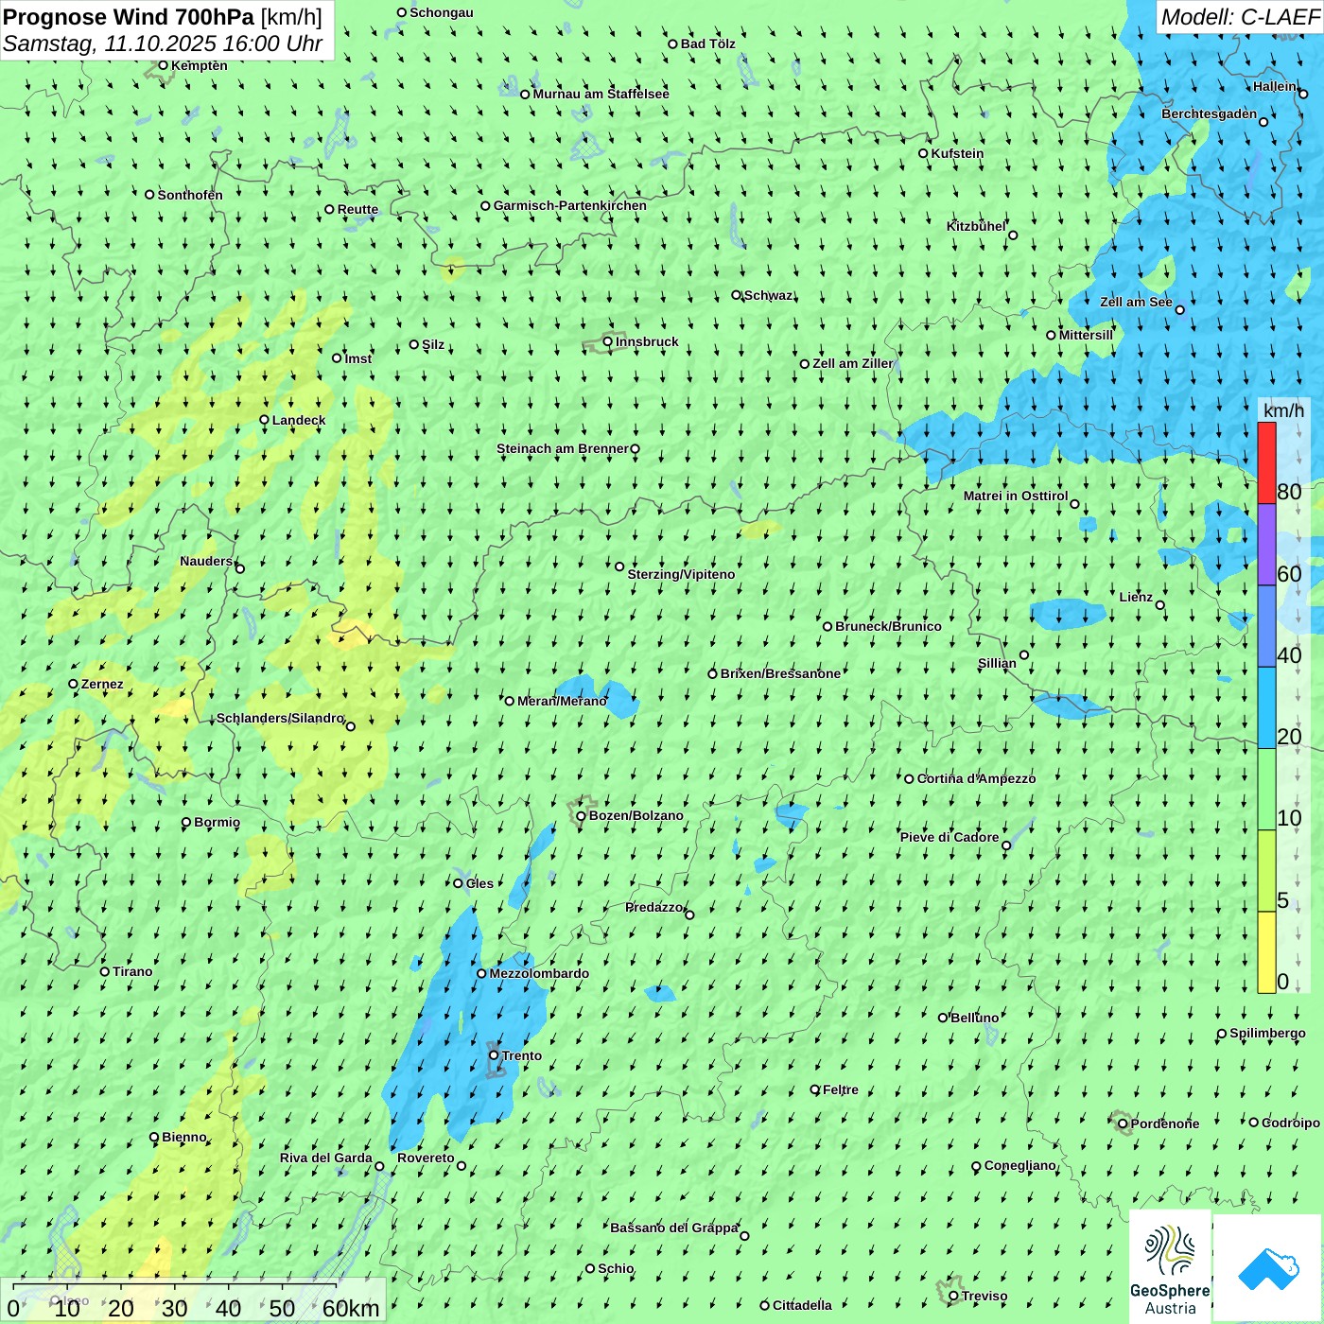Click the Bassano del Grappa label

(x=673, y=1228)
